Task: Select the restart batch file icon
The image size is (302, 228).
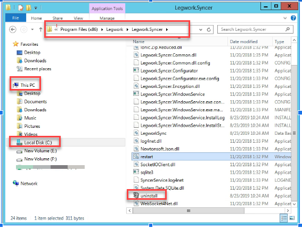Action: click(136, 156)
